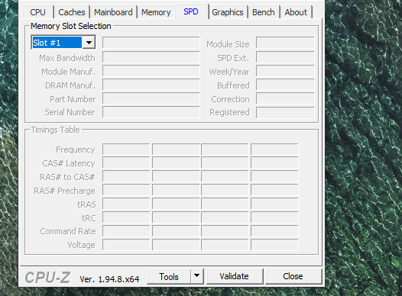
Task: Switch to the Bench tab
Action: point(264,12)
